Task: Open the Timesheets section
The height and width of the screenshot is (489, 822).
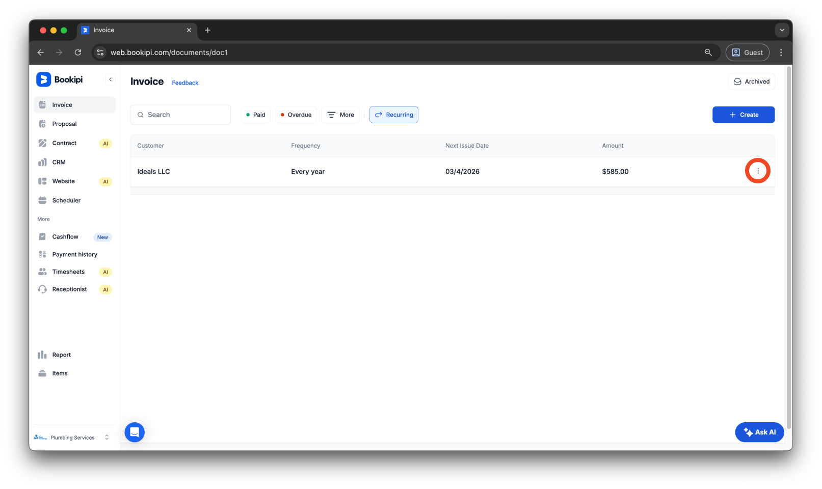Action: tap(68, 271)
